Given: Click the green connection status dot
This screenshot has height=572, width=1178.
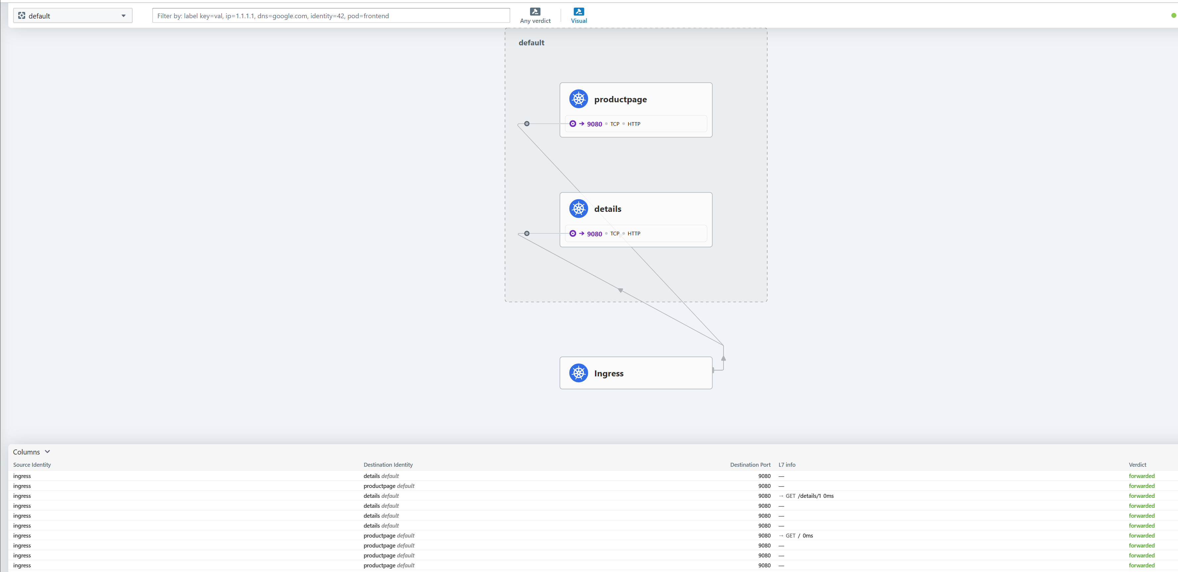Looking at the screenshot, I should point(1173,16).
